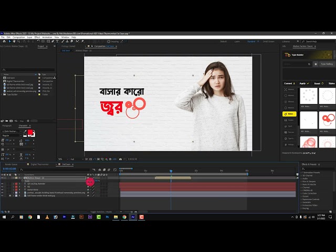Screen dimensions: 336x252
Task: Select the Zoom magnifier tool
Action: tap(19, 41)
